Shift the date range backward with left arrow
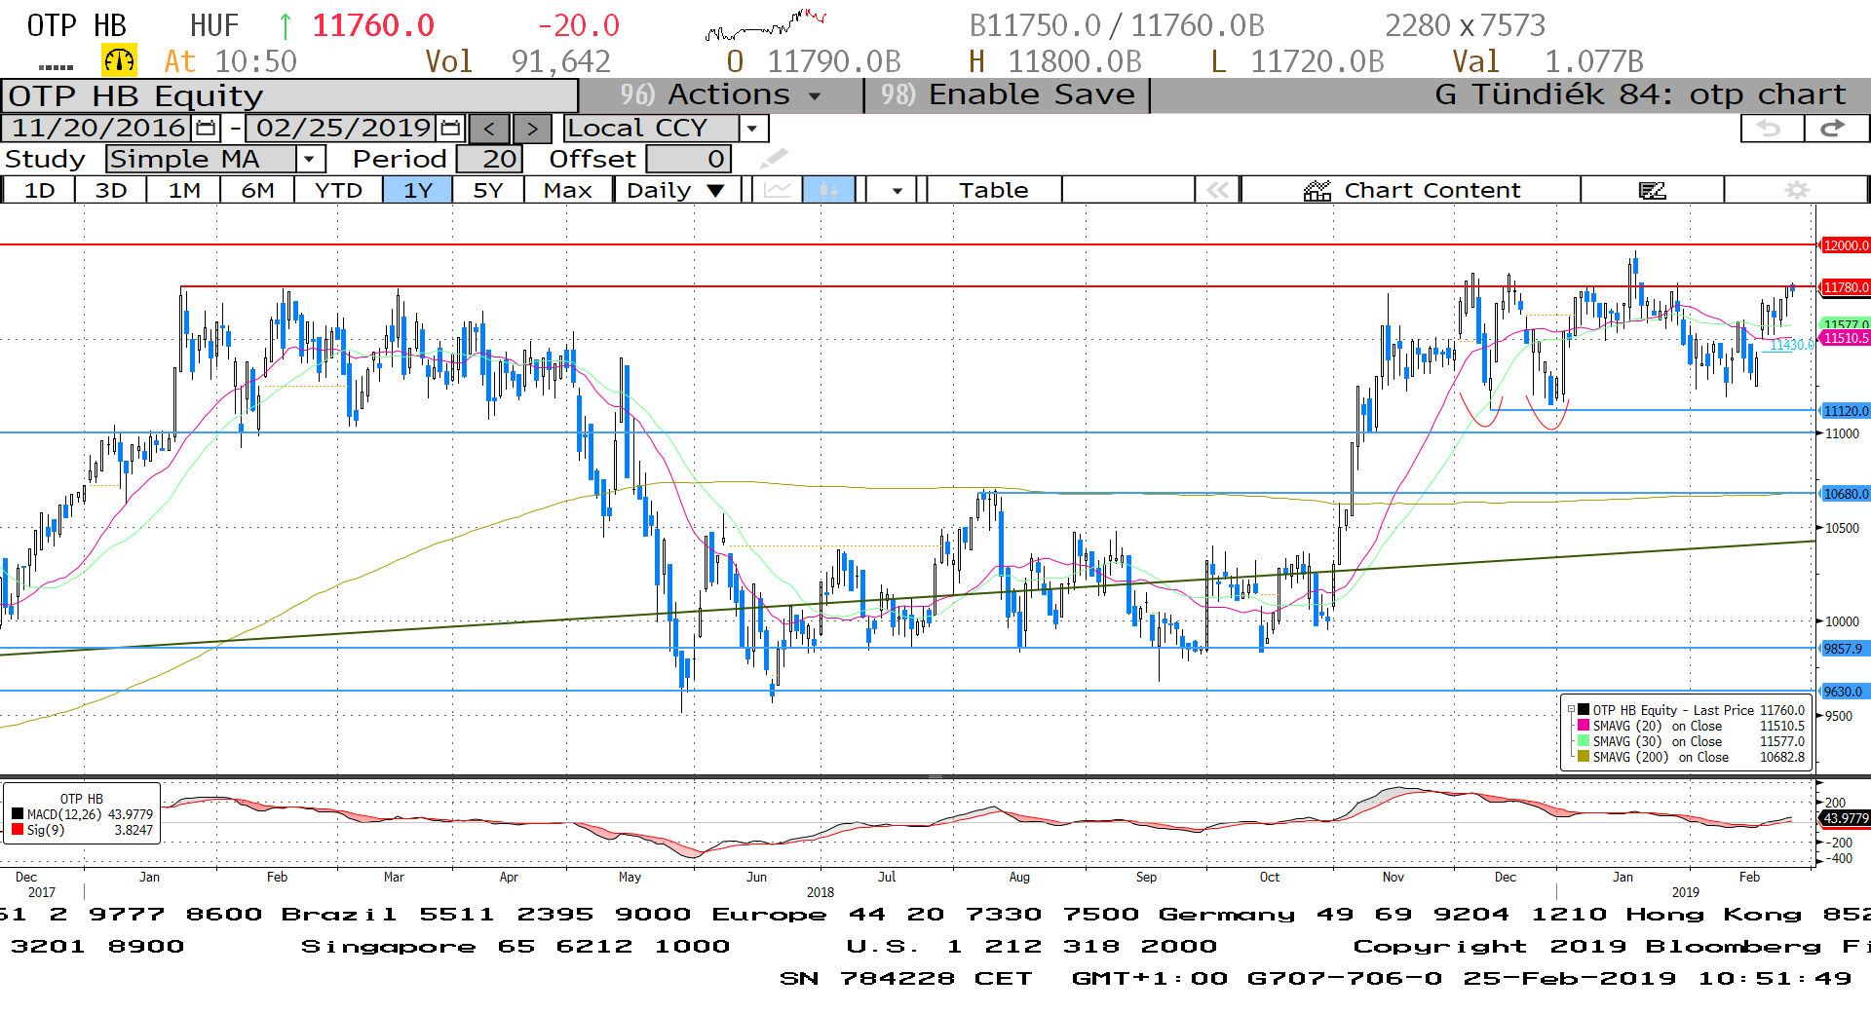This screenshot has height=1013, width=1871. tap(489, 129)
